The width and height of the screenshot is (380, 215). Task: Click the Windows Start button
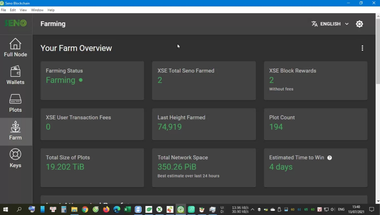(5, 210)
